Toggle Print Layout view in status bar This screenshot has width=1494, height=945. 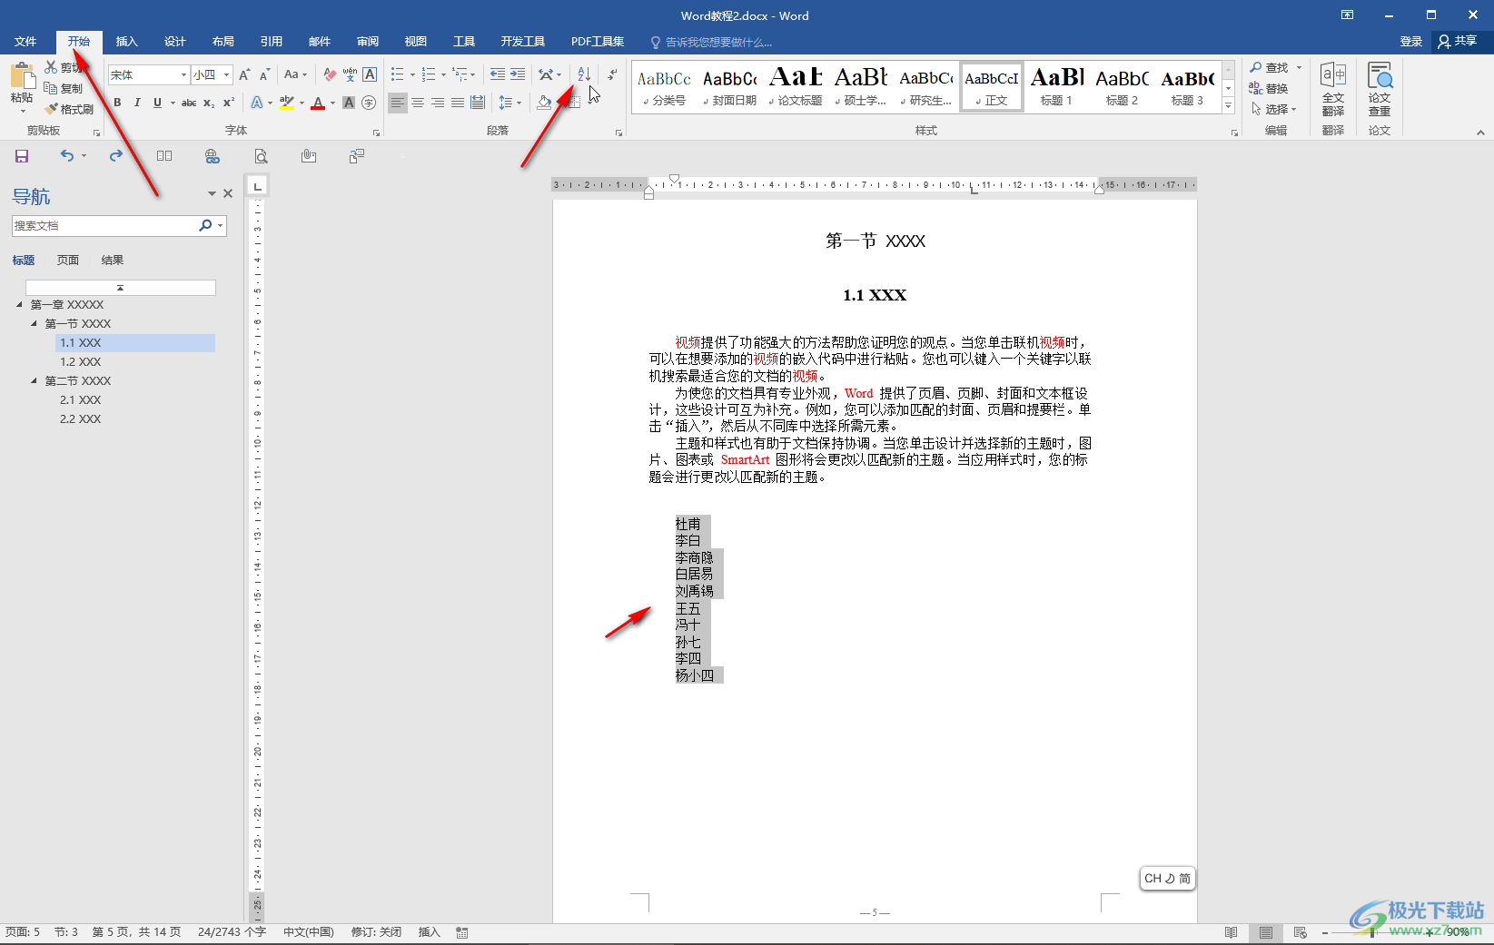(1266, 932)
